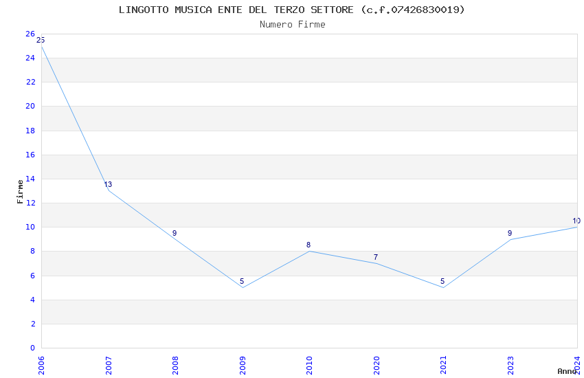Click the data point labeled 5 for 2009
584x378 pixels.
coord(242,281)
